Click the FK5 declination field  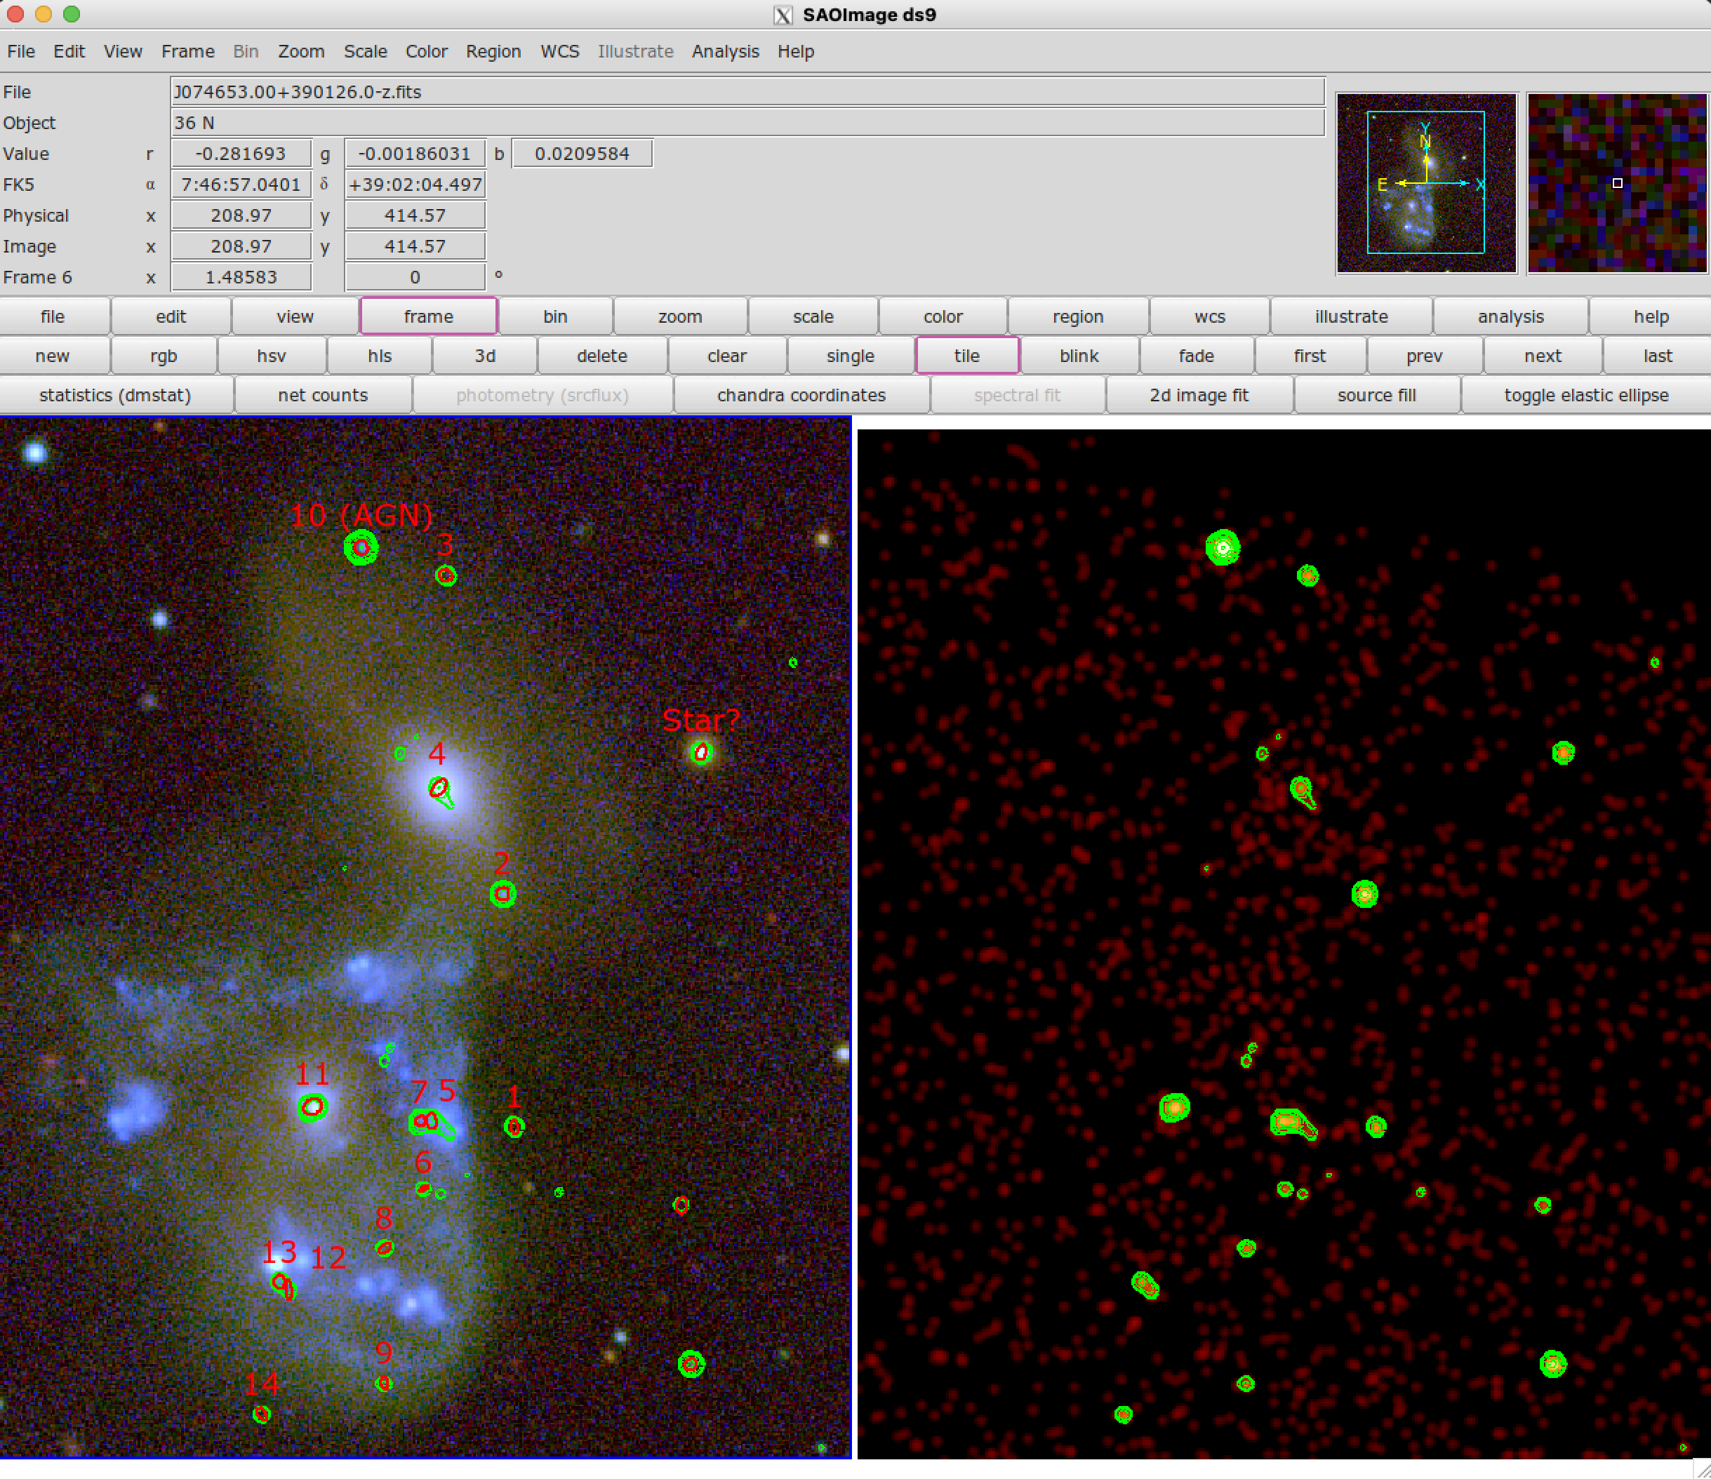415,185
